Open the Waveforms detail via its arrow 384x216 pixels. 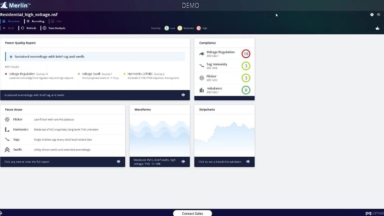point(183,162)
